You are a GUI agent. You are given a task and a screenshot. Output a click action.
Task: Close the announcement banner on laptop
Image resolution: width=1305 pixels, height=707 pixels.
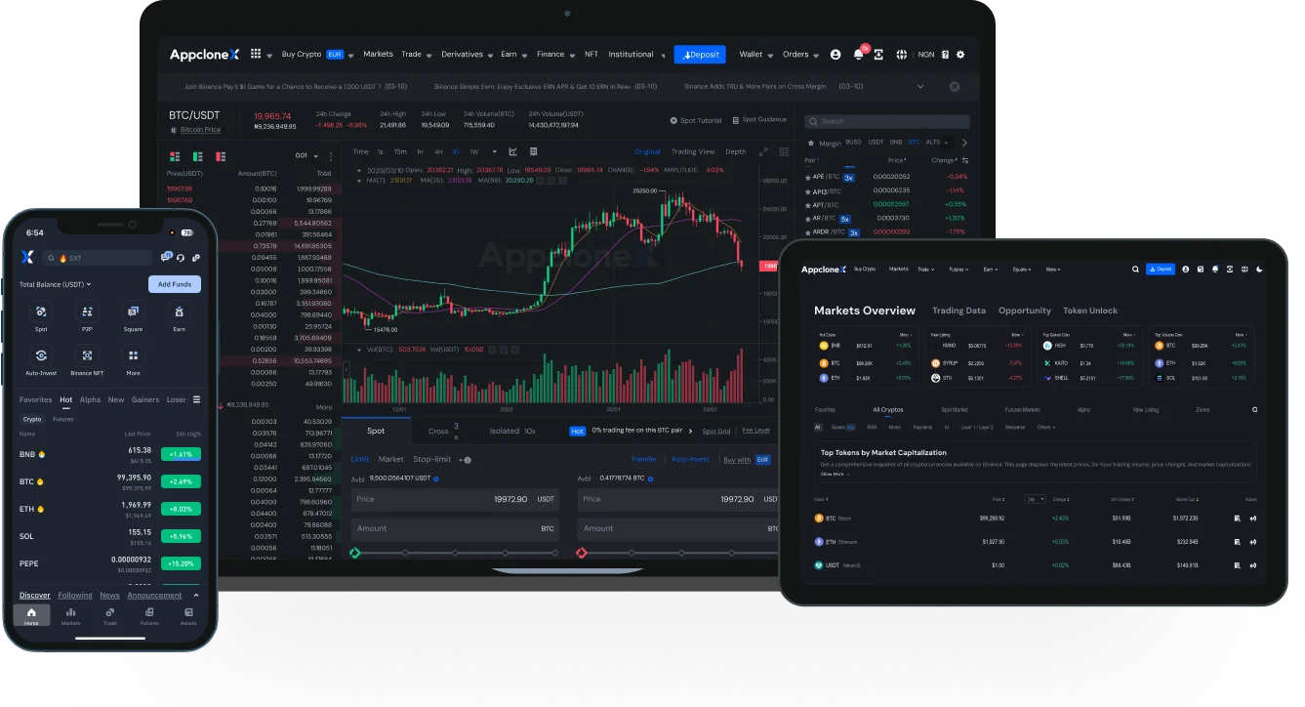[955, 86]
